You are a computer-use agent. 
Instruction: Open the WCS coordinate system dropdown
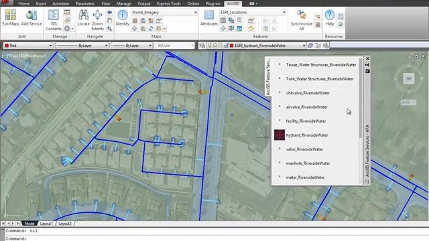coord(408,102)
